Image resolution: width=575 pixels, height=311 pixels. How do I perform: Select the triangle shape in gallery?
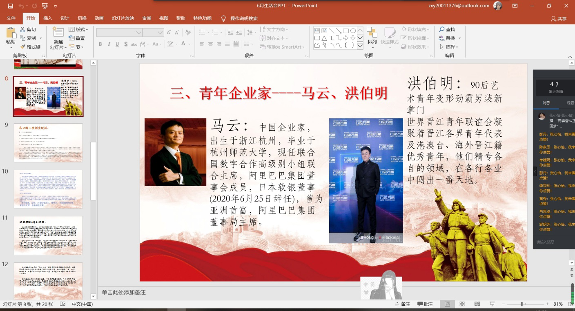[324, 38]
